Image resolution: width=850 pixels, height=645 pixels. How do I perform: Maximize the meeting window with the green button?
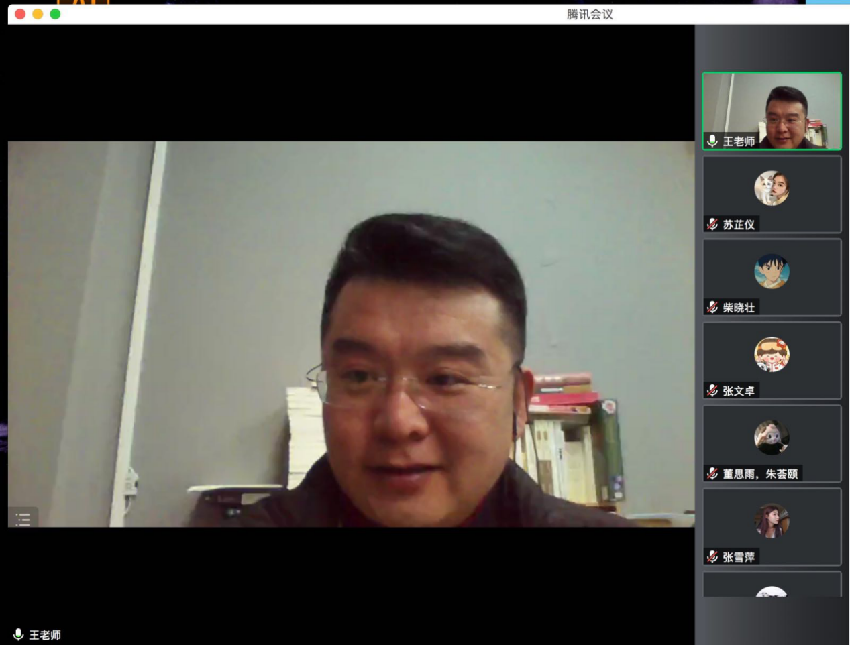(x=55, y=14)
